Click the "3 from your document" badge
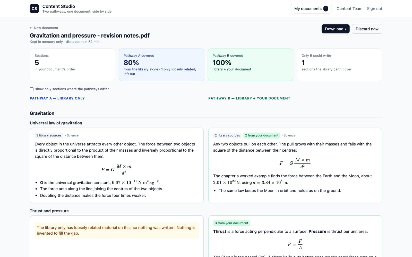 [x=231, y=223]
